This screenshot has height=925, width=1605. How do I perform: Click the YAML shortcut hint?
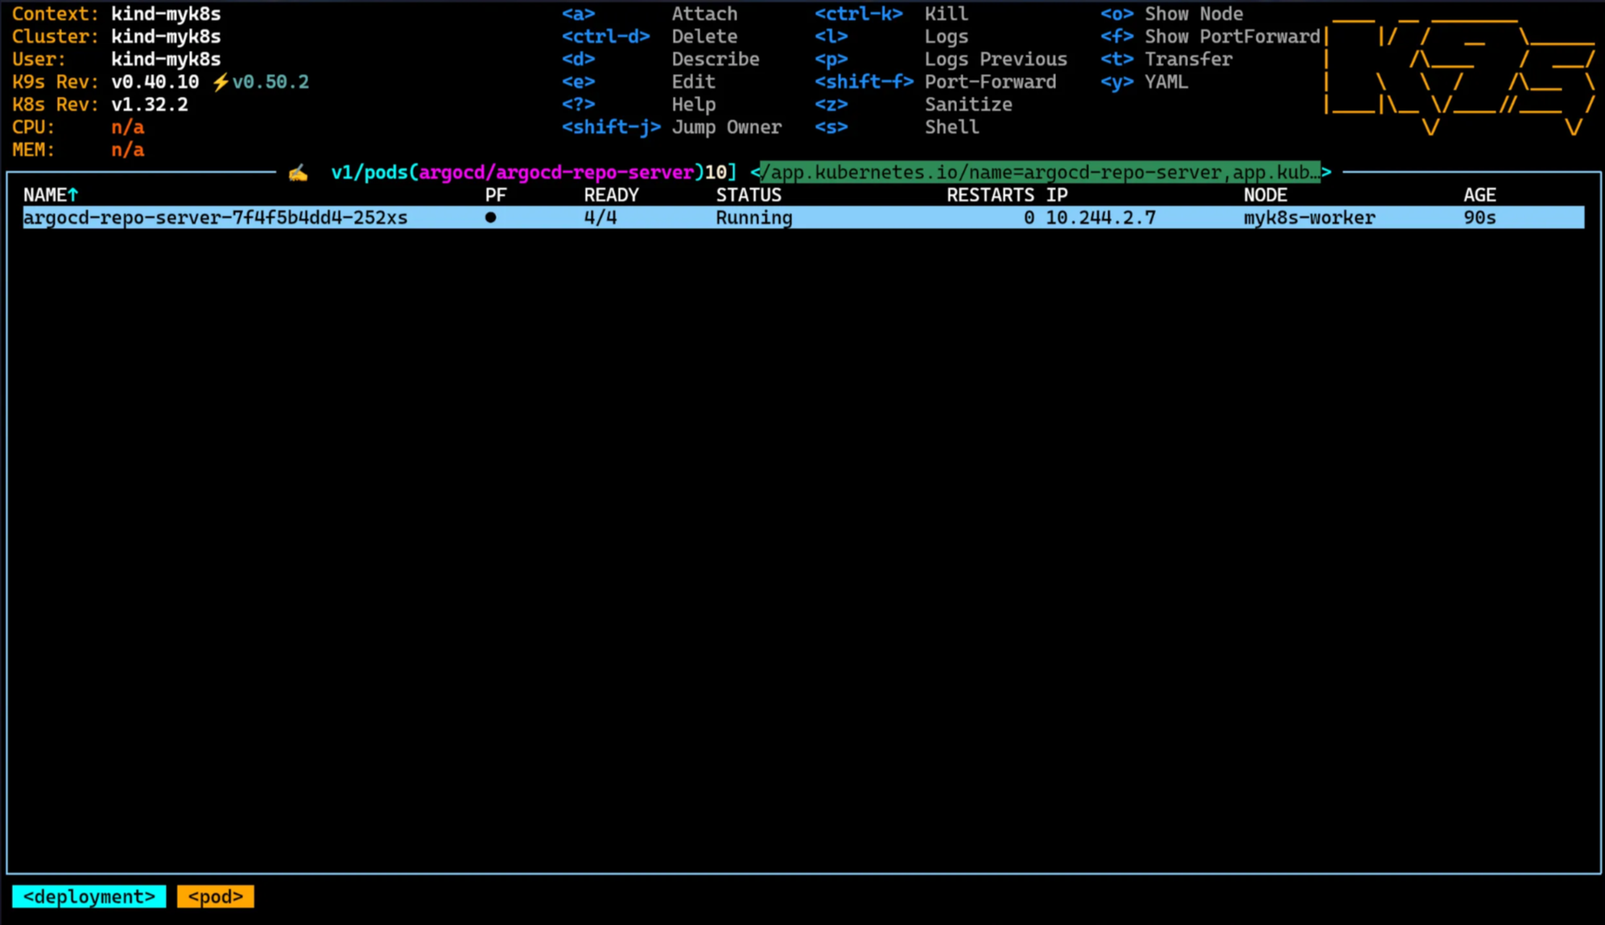click(x=1166, y=81)
